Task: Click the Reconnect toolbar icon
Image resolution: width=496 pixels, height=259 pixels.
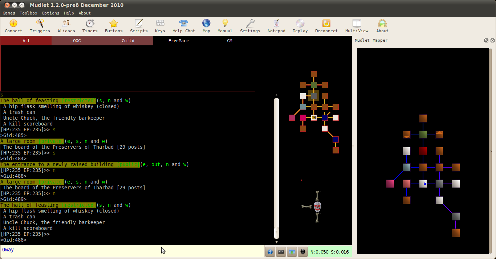Action: pos(326,26)
